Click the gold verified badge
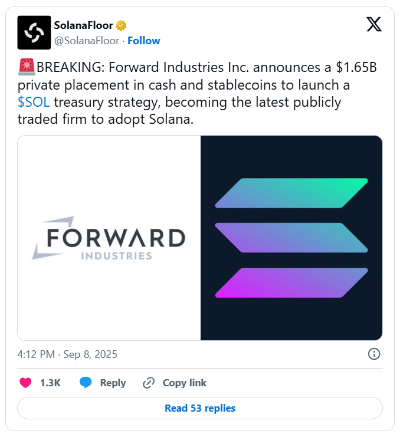This screenshot has width=400, height=437. (x=122, y=25)
